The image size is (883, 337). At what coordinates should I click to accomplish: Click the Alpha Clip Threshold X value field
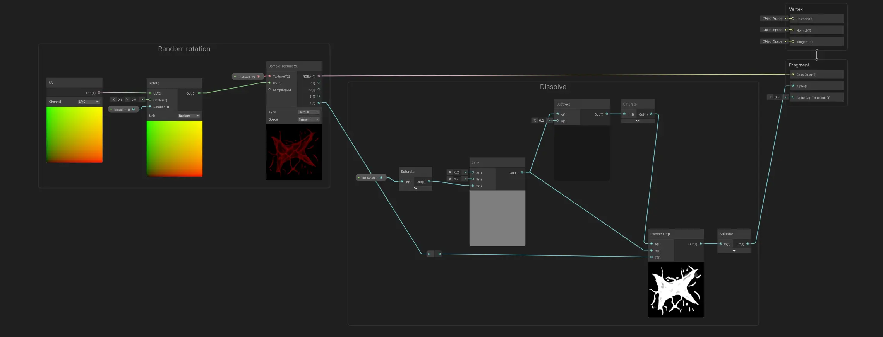[x=777, y=97]
